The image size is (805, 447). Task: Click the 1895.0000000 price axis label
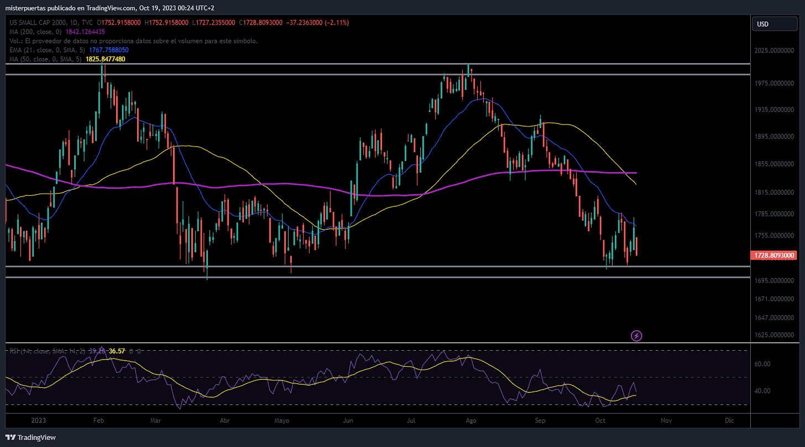coord(774,137)
